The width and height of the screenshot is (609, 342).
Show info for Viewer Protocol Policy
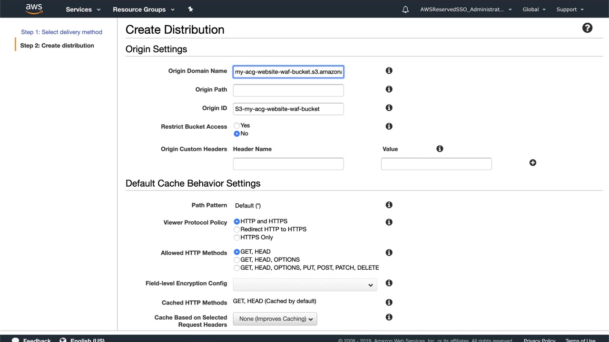click(389, 222)
